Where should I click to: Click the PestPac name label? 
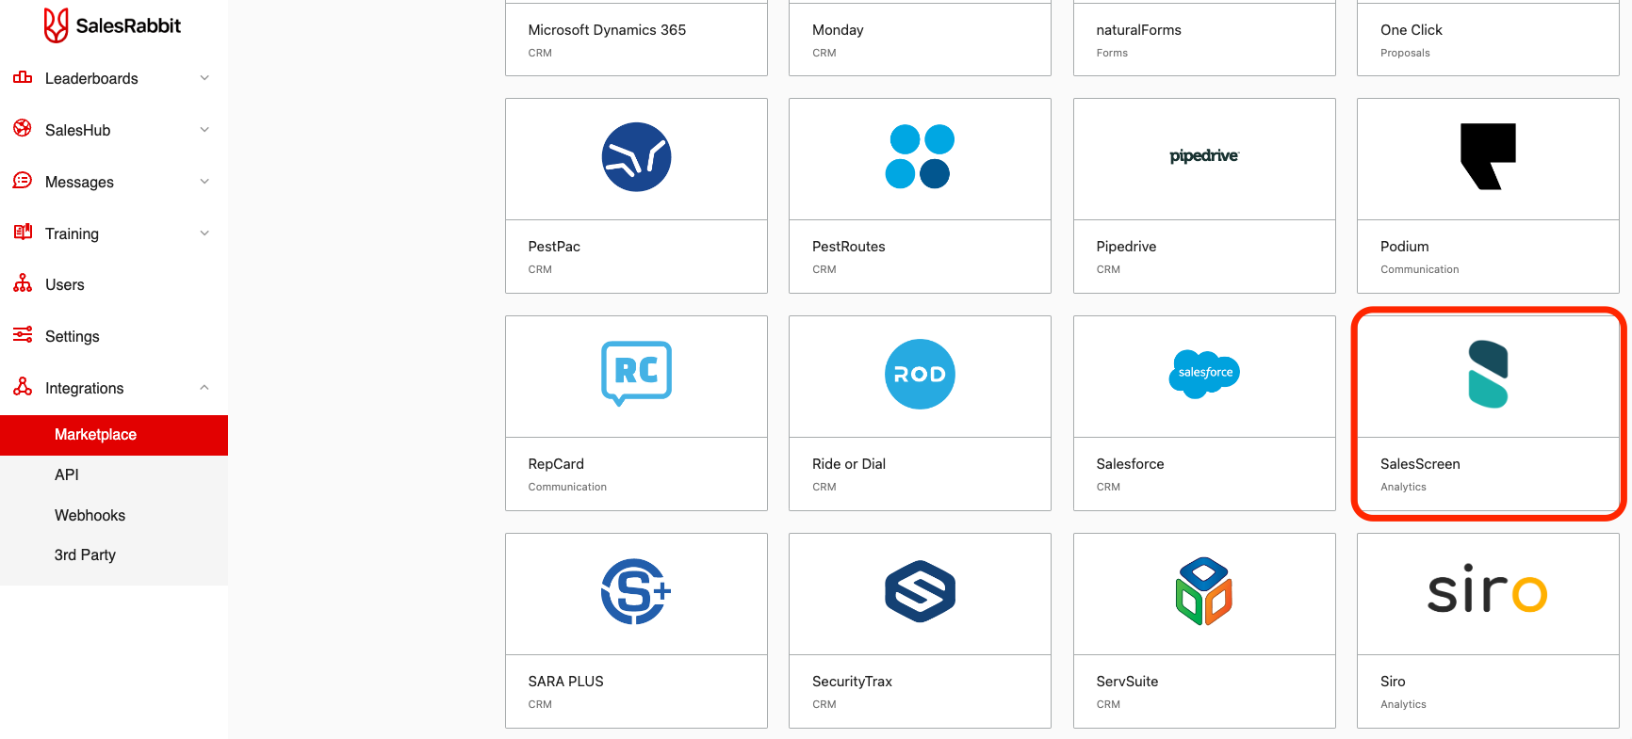554,247
